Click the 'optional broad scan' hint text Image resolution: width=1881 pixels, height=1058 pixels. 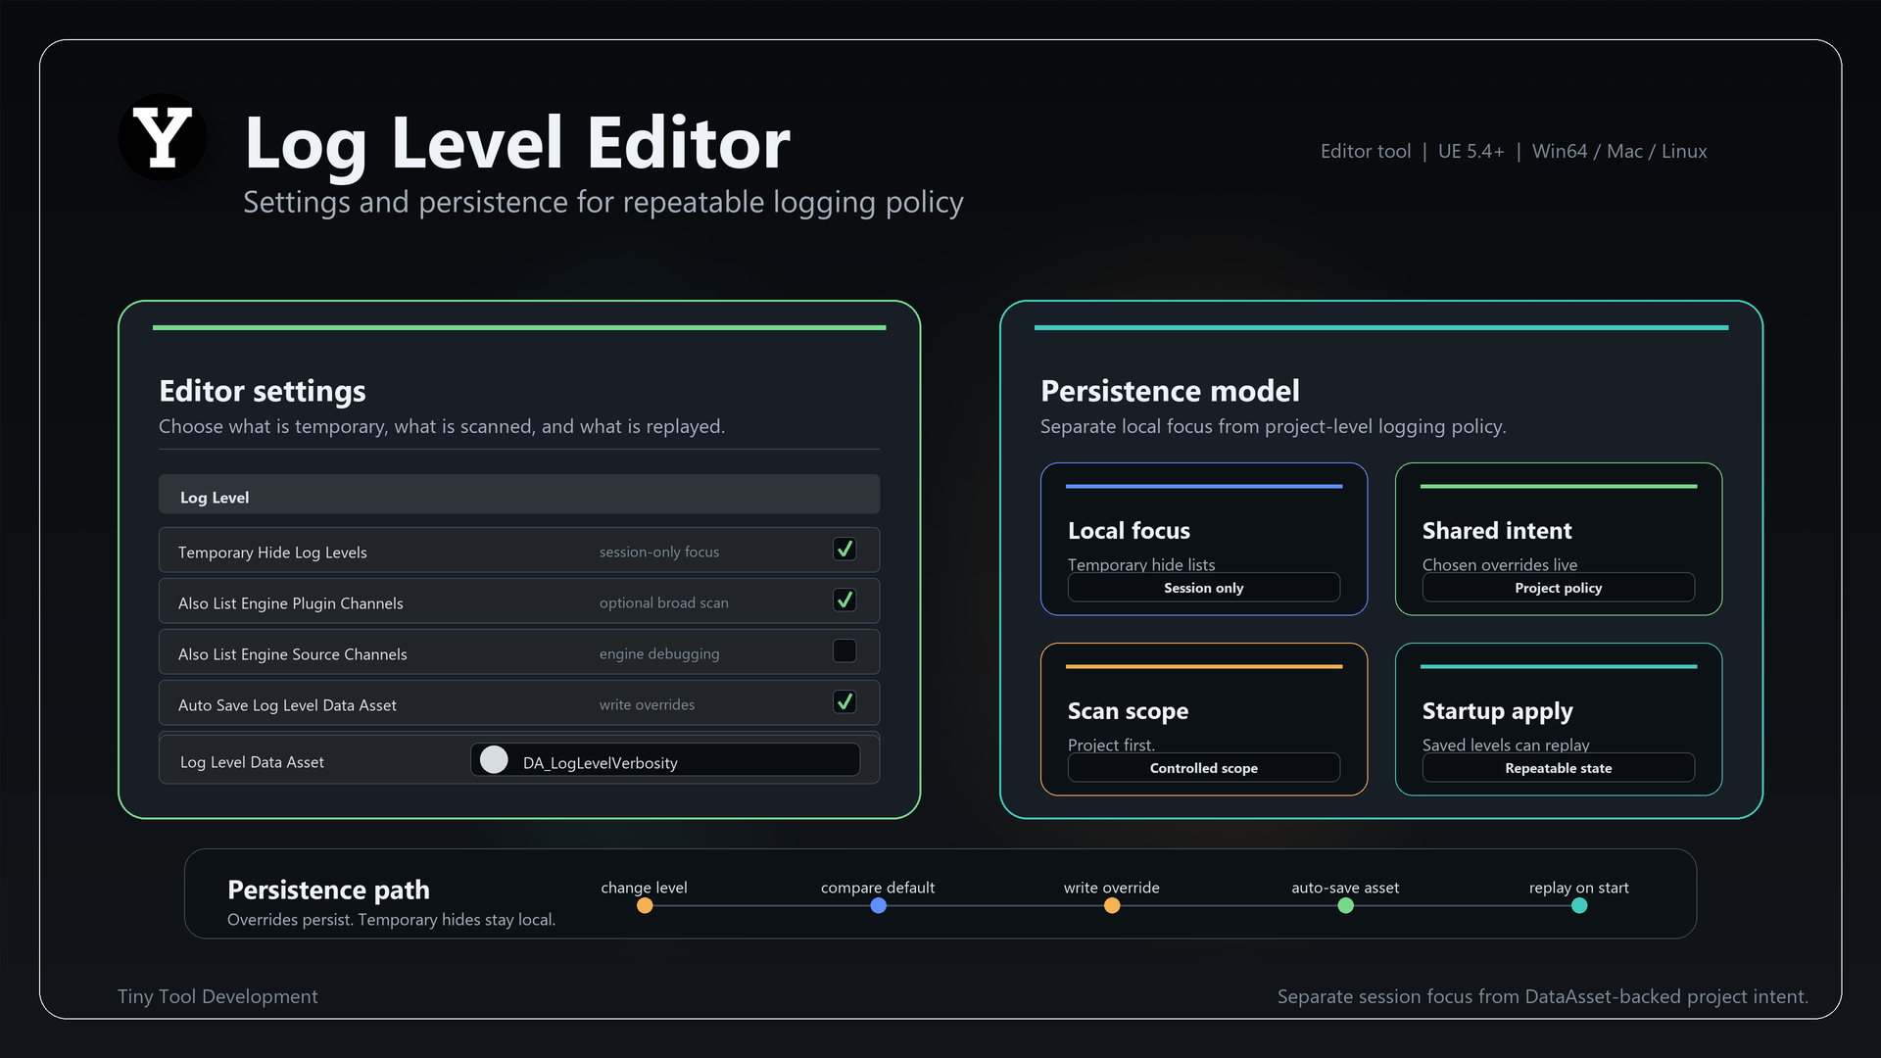click(x=664, y=602)
